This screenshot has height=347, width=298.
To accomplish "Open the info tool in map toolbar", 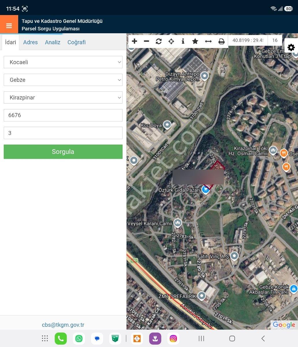I will 183,41.
